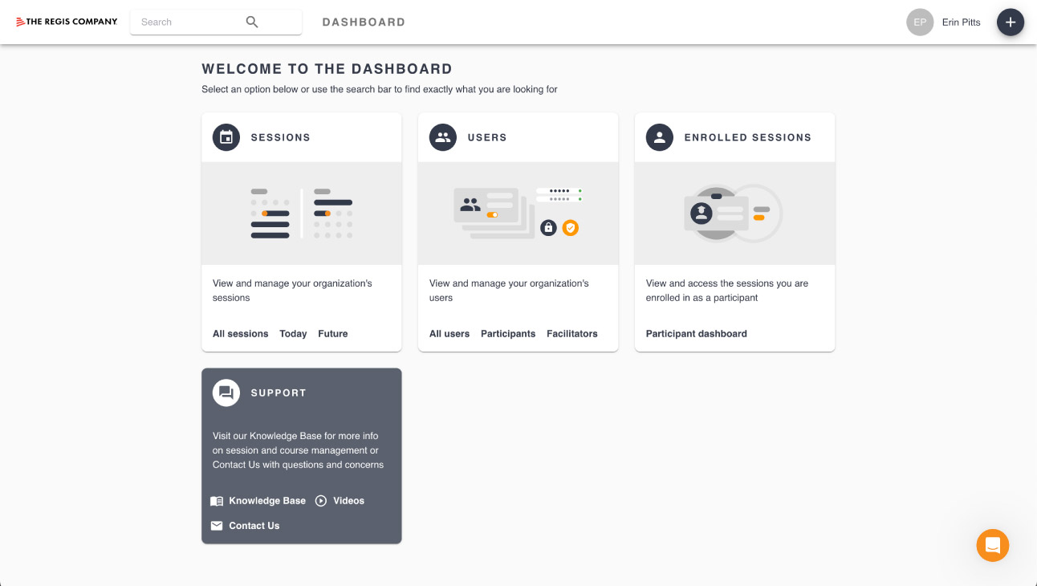Image resolution: width=1037 pixels, height=586 pixels.
Task: Click The Regis Company logo
Action: tap(67, 22)
